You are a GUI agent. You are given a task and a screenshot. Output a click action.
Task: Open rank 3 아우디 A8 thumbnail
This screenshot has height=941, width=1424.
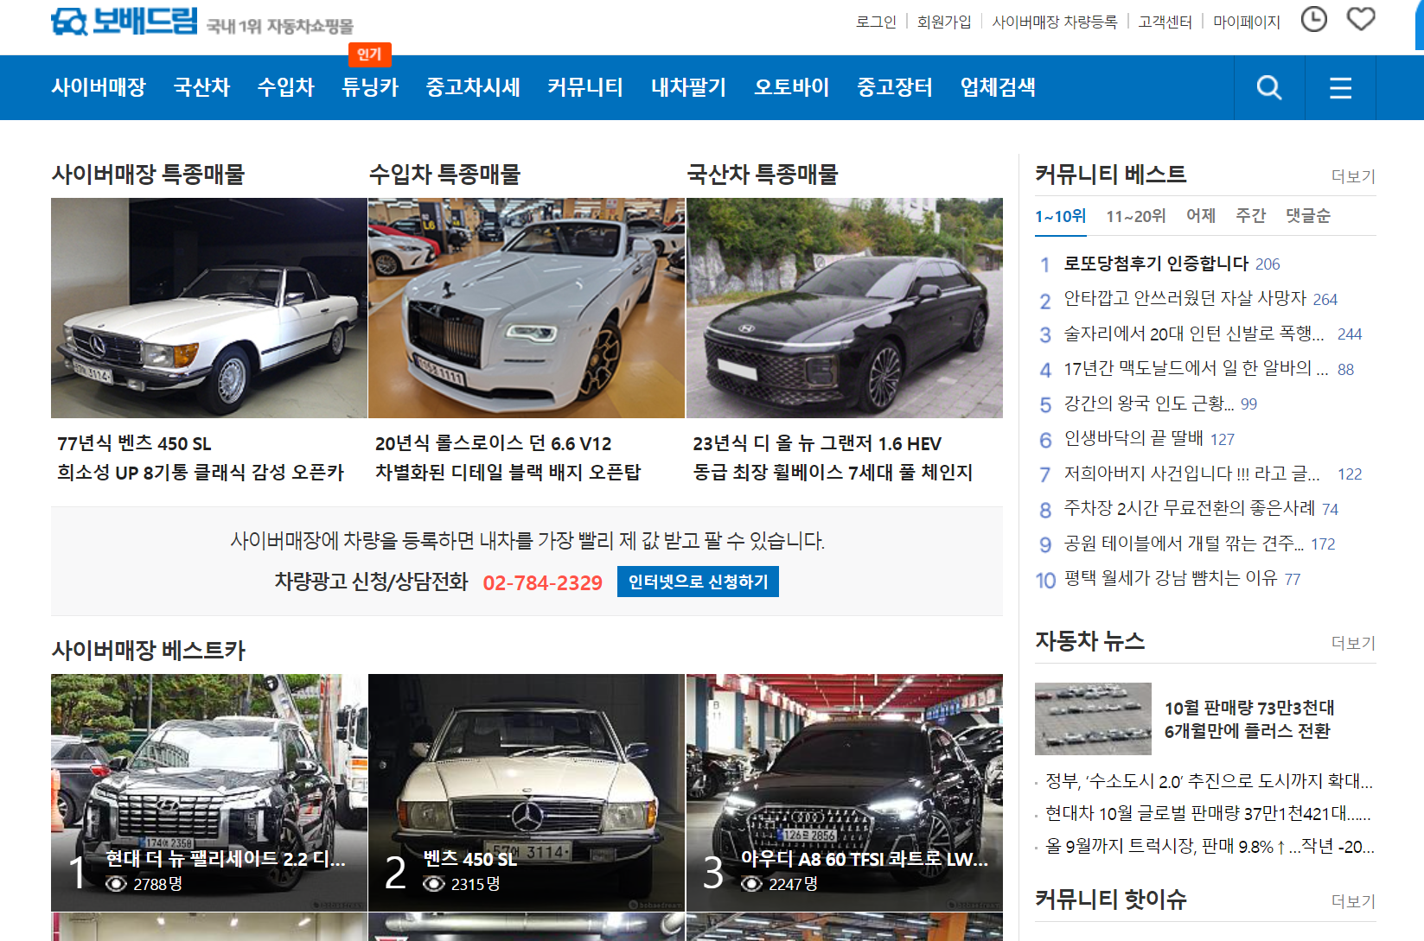pos(845,792)
